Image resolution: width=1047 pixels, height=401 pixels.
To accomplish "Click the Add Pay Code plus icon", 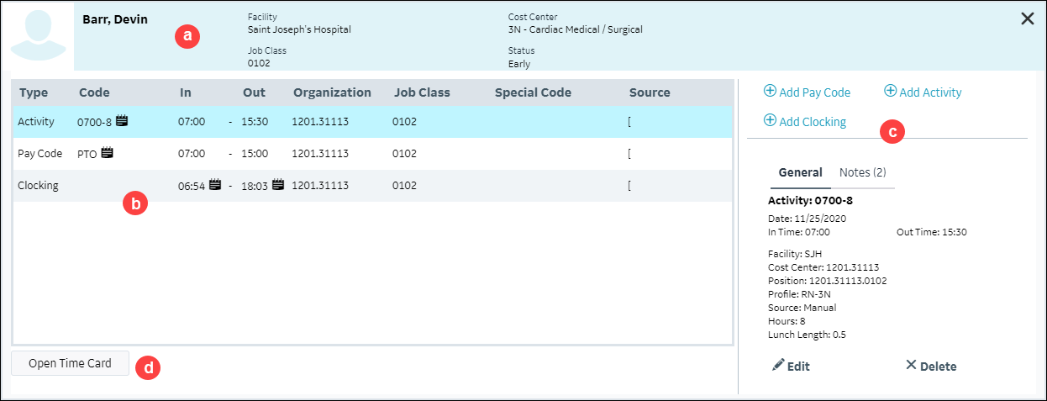I will [x=770, y=92].
